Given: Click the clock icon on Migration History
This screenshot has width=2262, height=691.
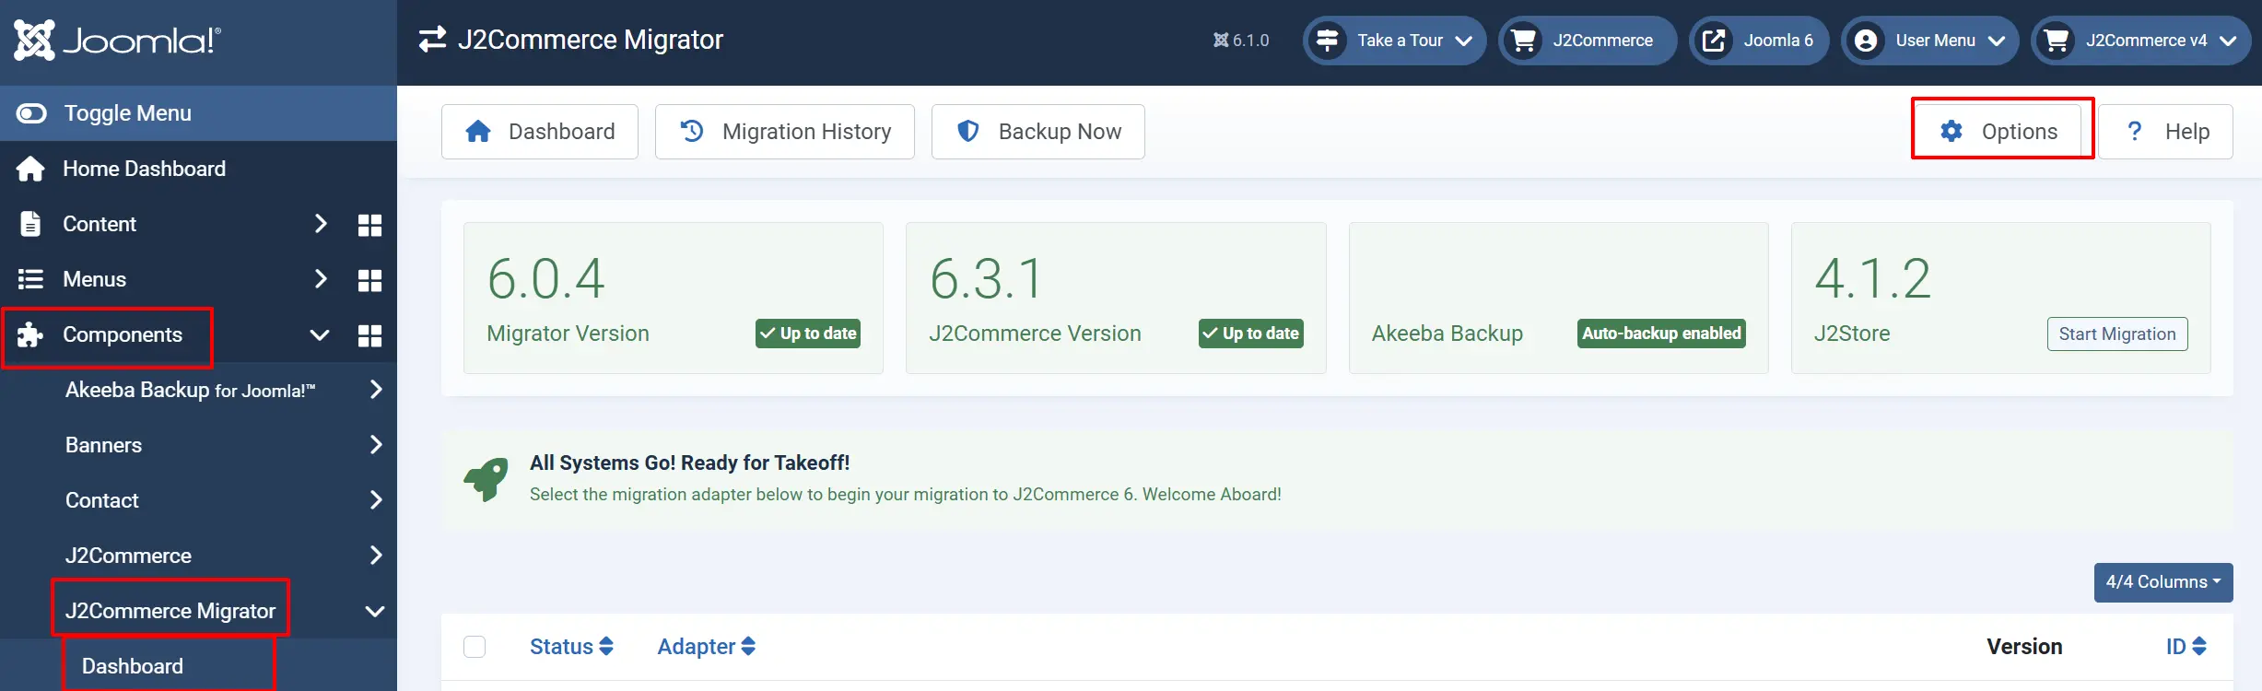Looking at the screenshot, I should [692, 132].
